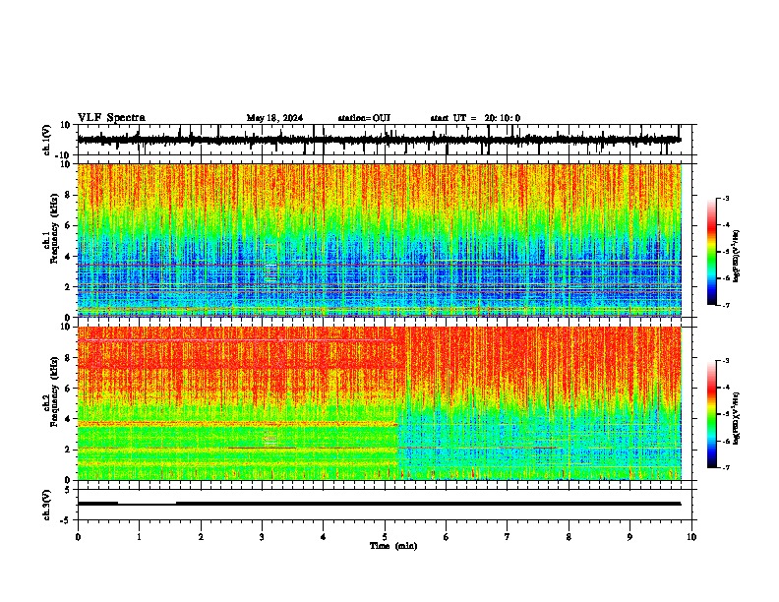This screenshot has height=602, width=779.
Task: Click time axis tick label "5"
Action: pyautogui.click(x=385, y=537)
